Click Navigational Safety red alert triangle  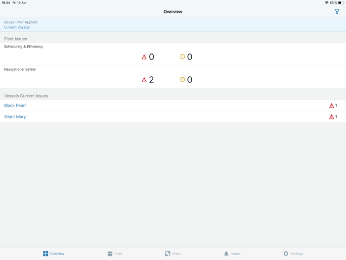(144, 80)
